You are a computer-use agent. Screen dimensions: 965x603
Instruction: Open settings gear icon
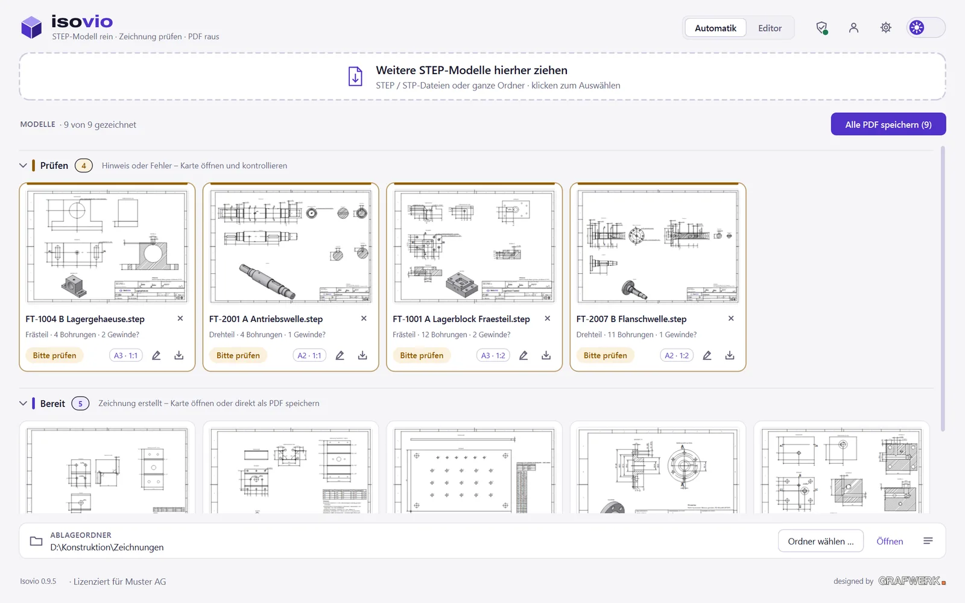885,28
